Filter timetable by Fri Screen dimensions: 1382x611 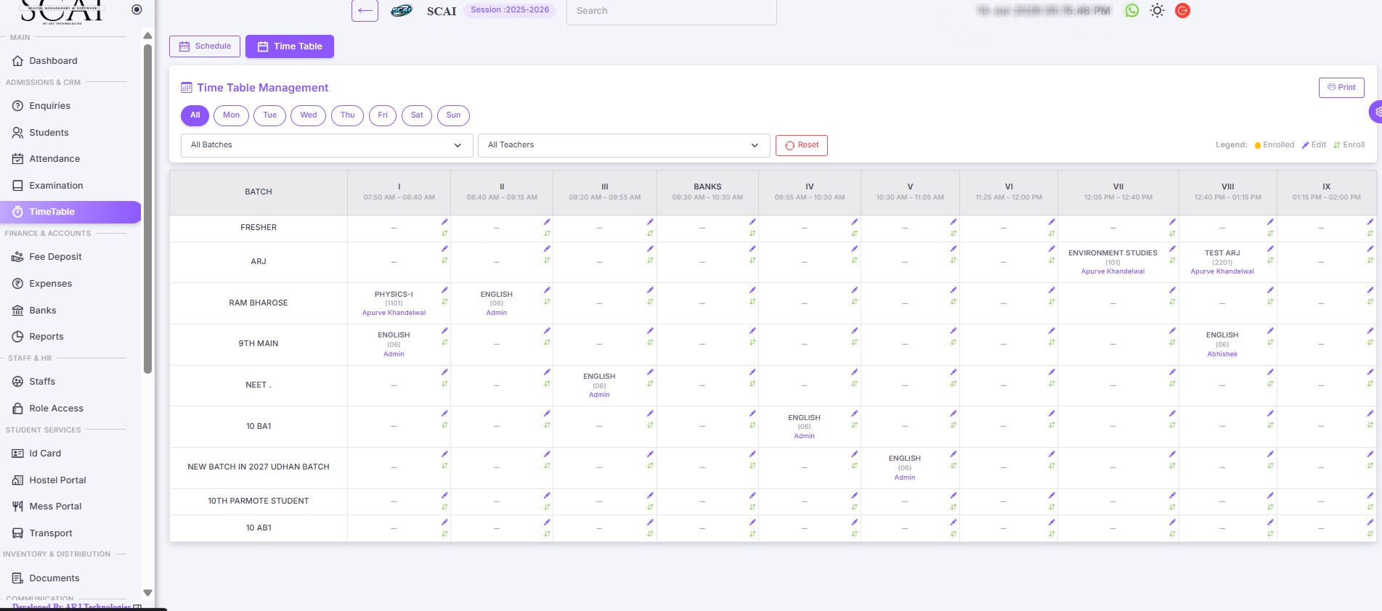point(383,115)
